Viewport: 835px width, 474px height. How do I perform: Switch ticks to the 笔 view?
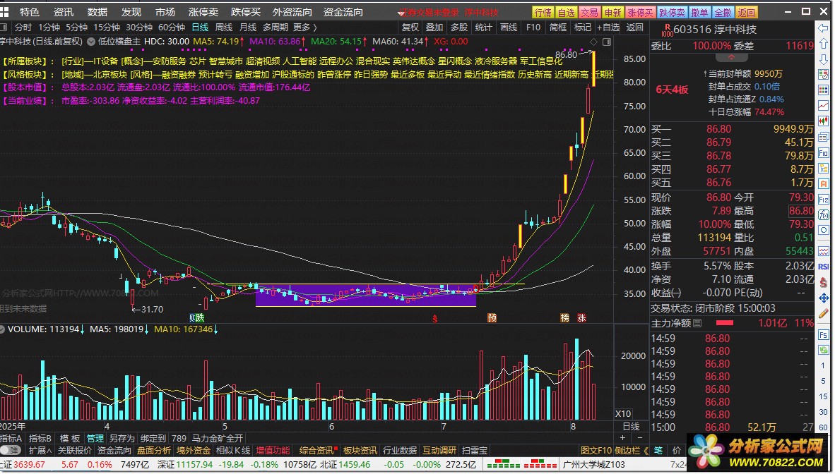(x=658, y=451)
